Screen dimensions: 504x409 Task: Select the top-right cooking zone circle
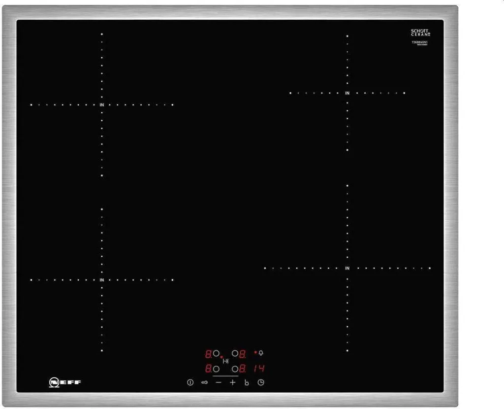[235, 353]
